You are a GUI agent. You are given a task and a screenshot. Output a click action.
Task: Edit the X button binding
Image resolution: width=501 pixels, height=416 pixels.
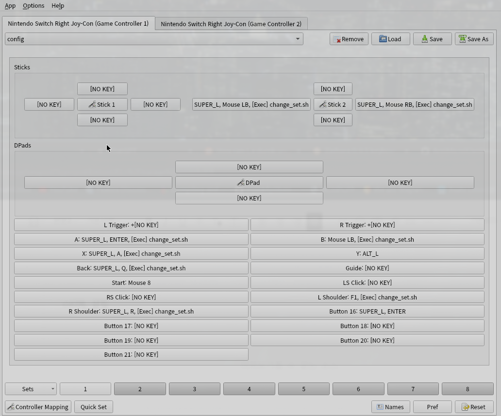click(x=131, y=254)
